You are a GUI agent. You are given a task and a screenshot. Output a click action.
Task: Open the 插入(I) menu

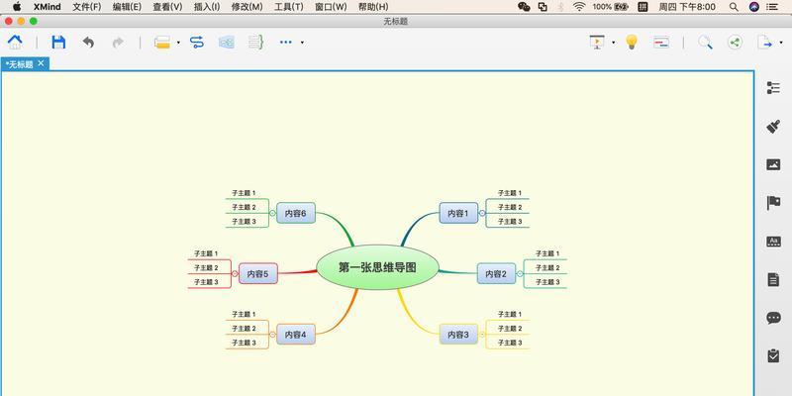click(x=207, y=7)
